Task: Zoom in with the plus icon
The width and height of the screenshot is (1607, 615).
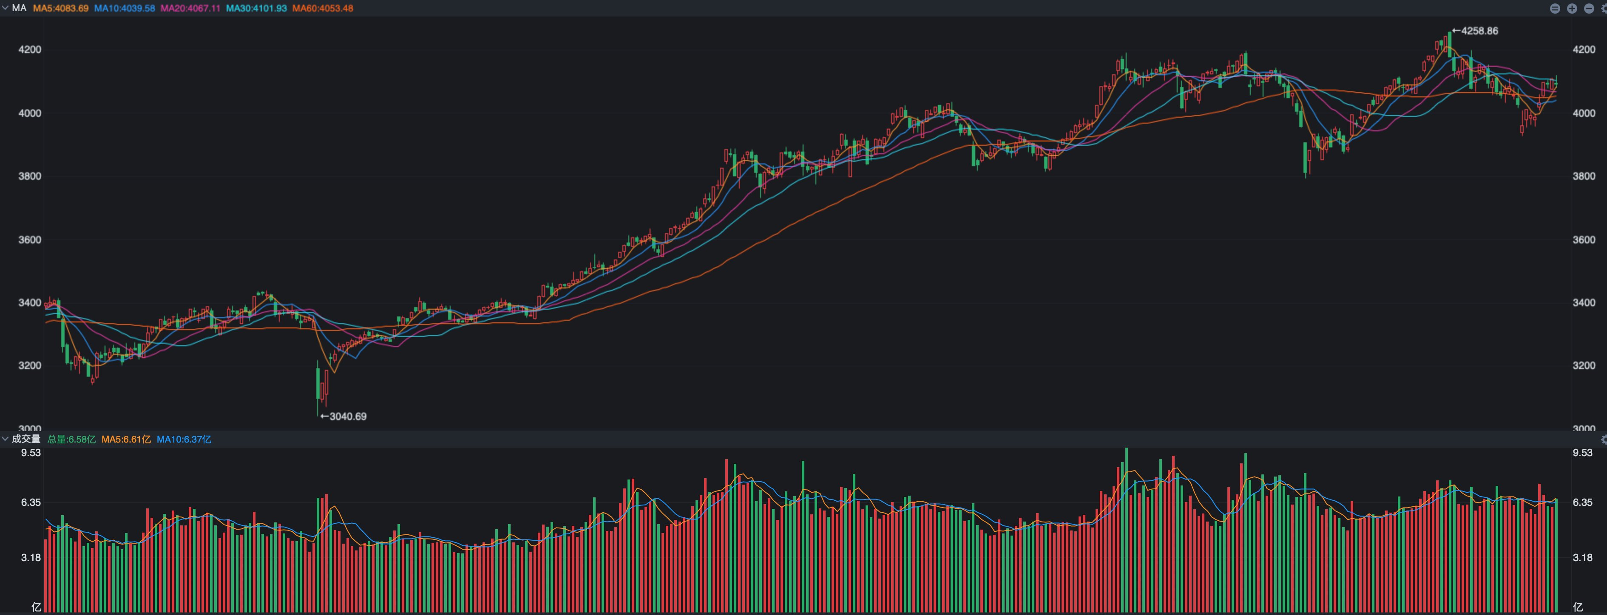Action: click(1572, 9)
